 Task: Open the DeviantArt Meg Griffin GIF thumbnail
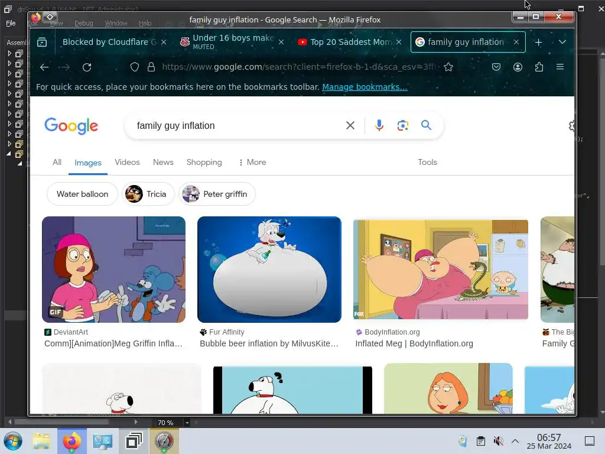[x=114, y=270]
